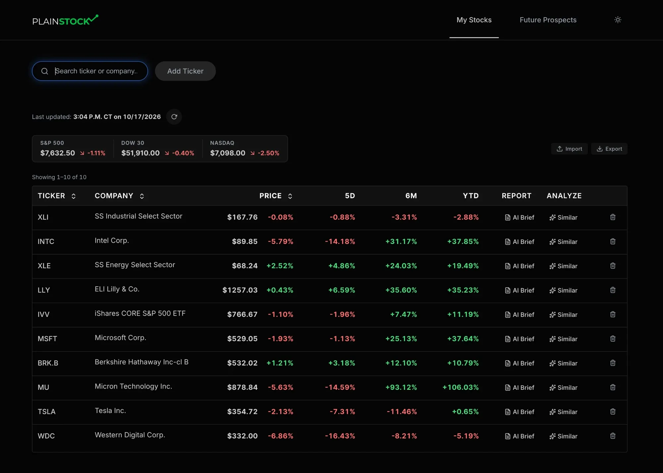
Task: Open AI Brief report for LLY
Action: click(519, 290)
